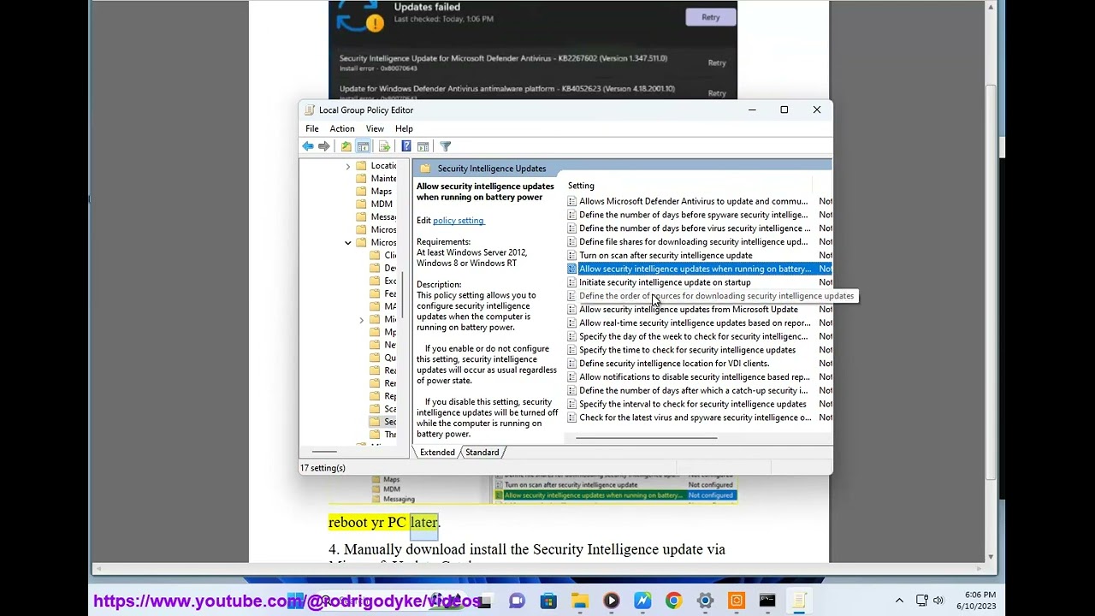Image resolution: width=1095 pixels, height=616 pixels.
Task: Select the Thr... tree subfolder
Action: (x=383, y=435)
